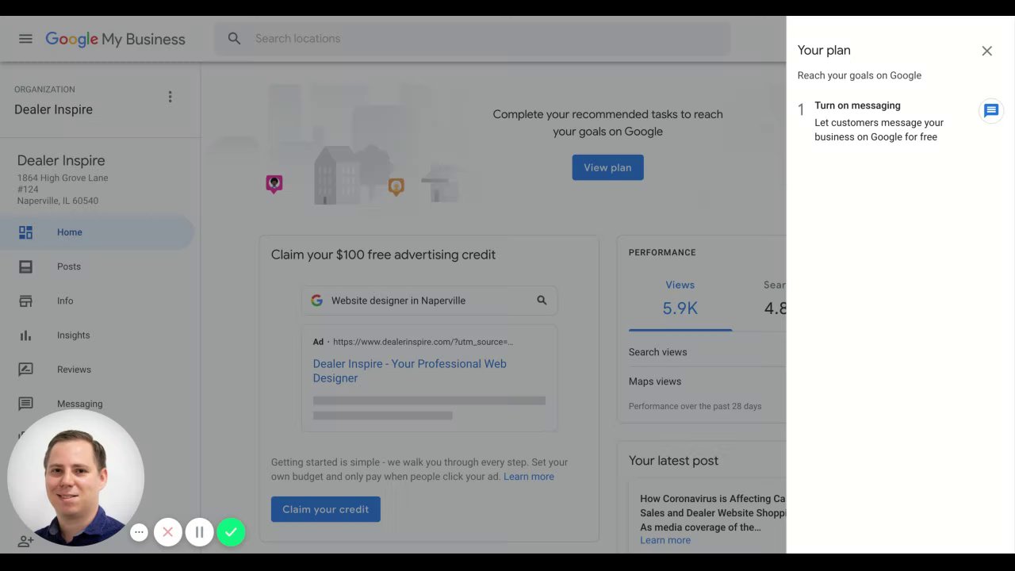
Task: Click Learn more link in advertising card
Action: tap(529, 477)
